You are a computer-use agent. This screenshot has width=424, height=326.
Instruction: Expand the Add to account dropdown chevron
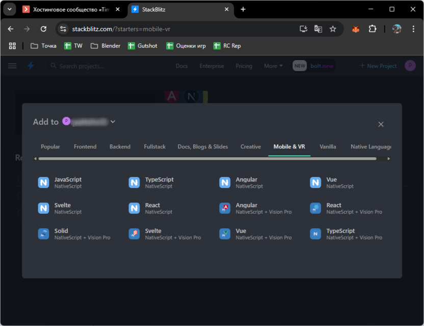click(x=113, y=121)
